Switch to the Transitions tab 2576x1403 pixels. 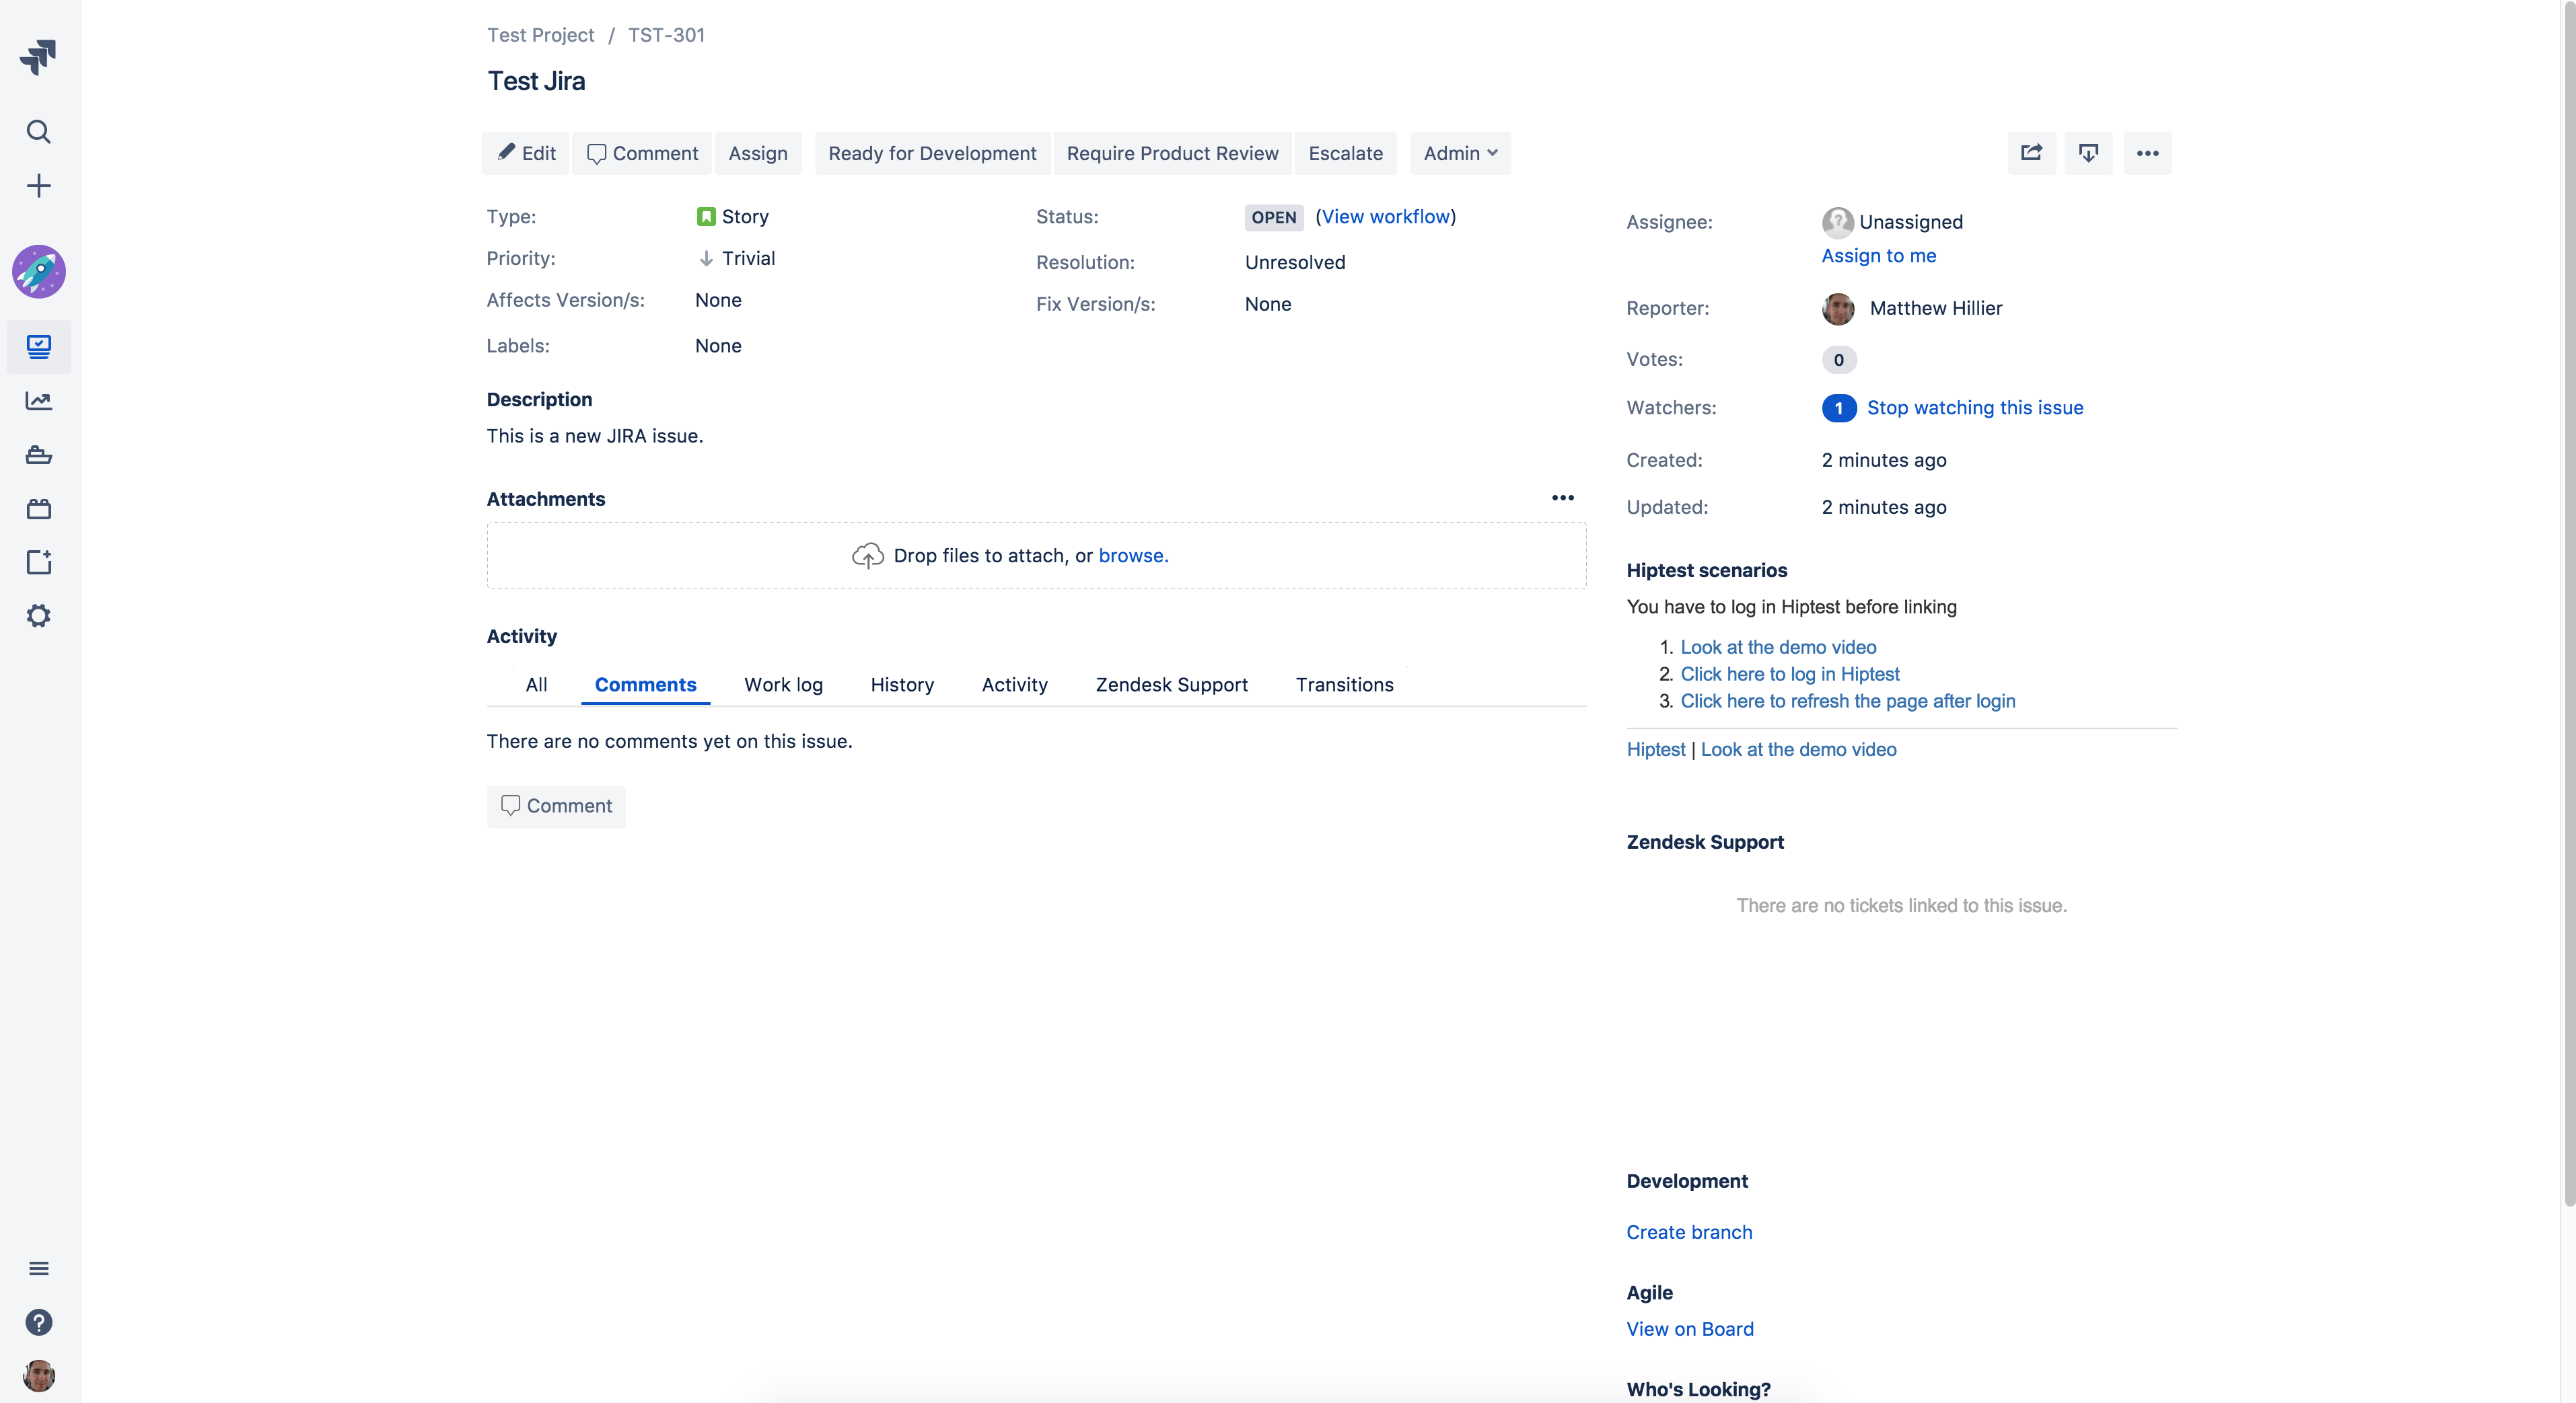click(1344, 685)
